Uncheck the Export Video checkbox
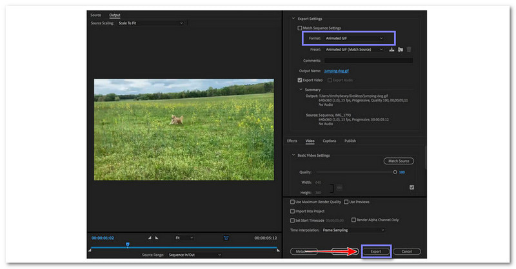 click(300, 80)
